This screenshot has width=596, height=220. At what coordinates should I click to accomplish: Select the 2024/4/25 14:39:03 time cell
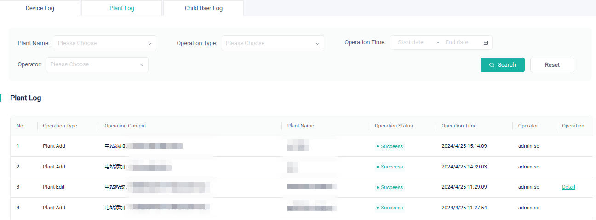tap(464, 167)
